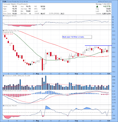The image size is (118, 122).
Task: Click the 'TSN (Daily) 16.71' price label
Action: coord(11,31)
